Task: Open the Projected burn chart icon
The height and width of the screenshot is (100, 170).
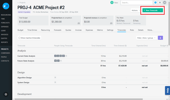Action: 79,23
